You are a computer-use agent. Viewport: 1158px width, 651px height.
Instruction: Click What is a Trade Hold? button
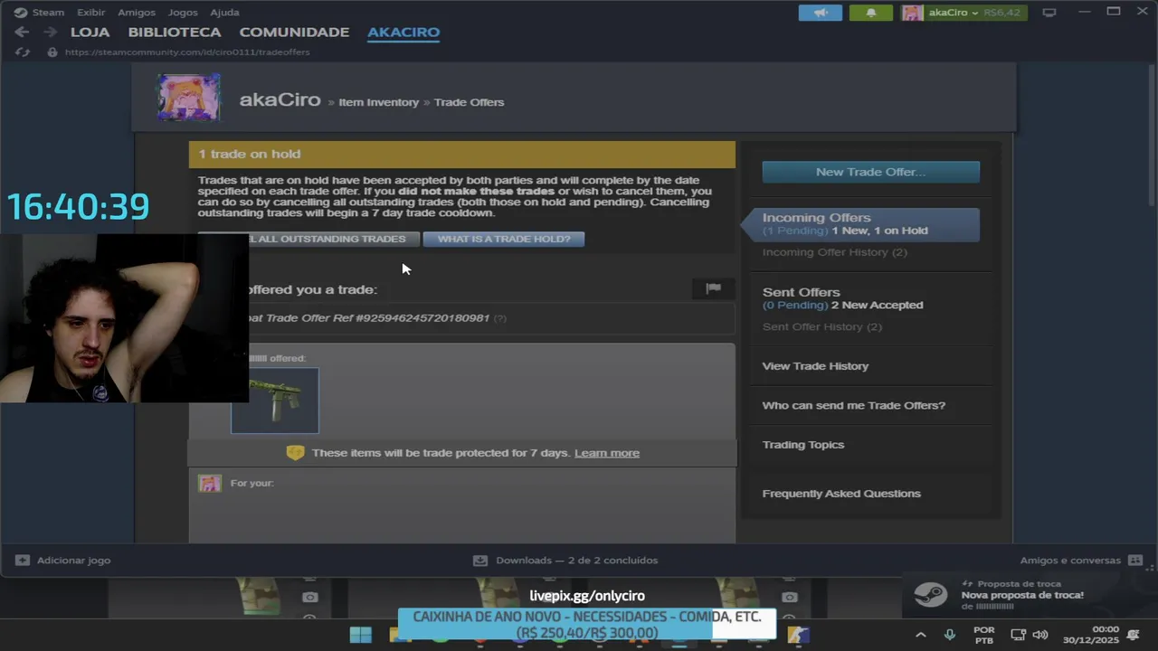[x=504, y=239]
